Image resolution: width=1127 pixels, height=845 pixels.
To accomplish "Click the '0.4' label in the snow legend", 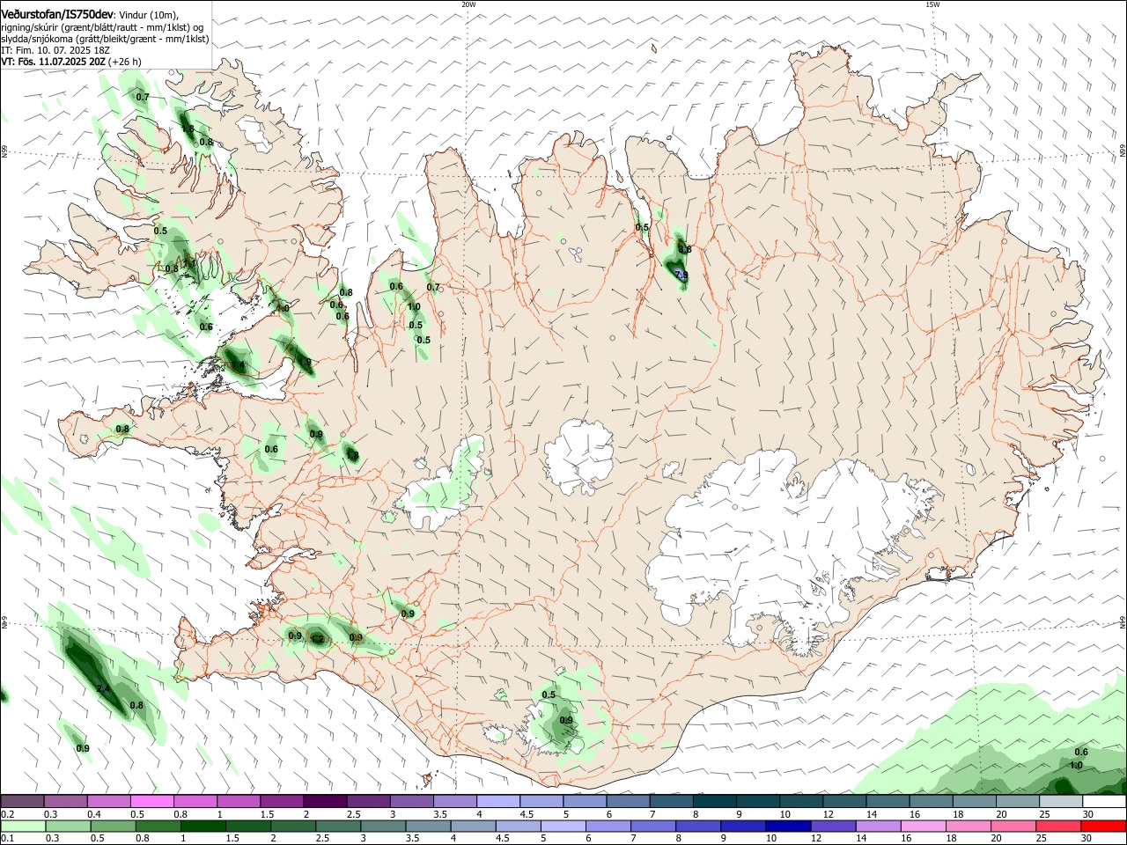I will [94, 814].
